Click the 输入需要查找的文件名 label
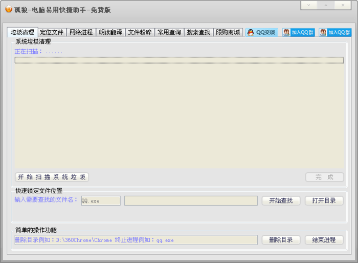The height and width of the screenshot is (263, 358). 46,199
